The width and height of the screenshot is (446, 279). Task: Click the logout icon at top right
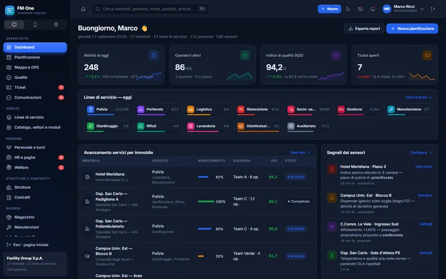433,9
